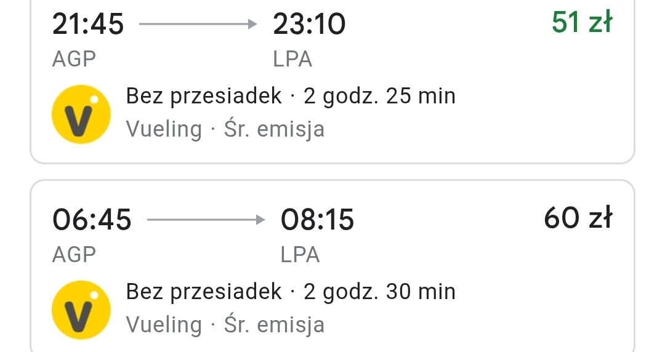Click LPA airport code under 23:10
Image resolution: width=665 pixels, height=352 pixels.
click(x=292, y=59)
